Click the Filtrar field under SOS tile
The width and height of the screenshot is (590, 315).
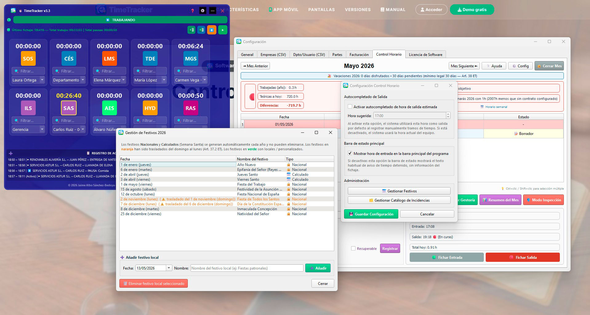(28, 71)
